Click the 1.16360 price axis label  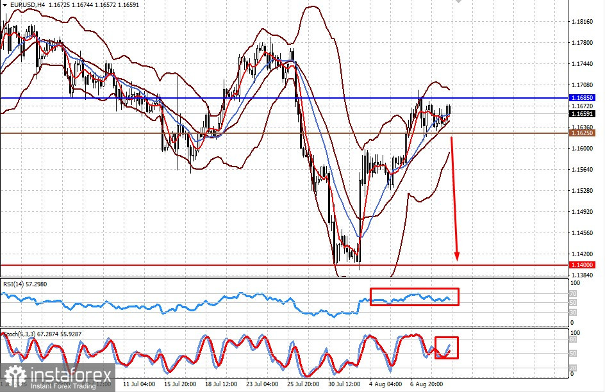(582, 127)
